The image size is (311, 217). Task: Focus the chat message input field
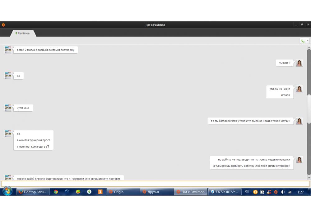click(155, 184)
